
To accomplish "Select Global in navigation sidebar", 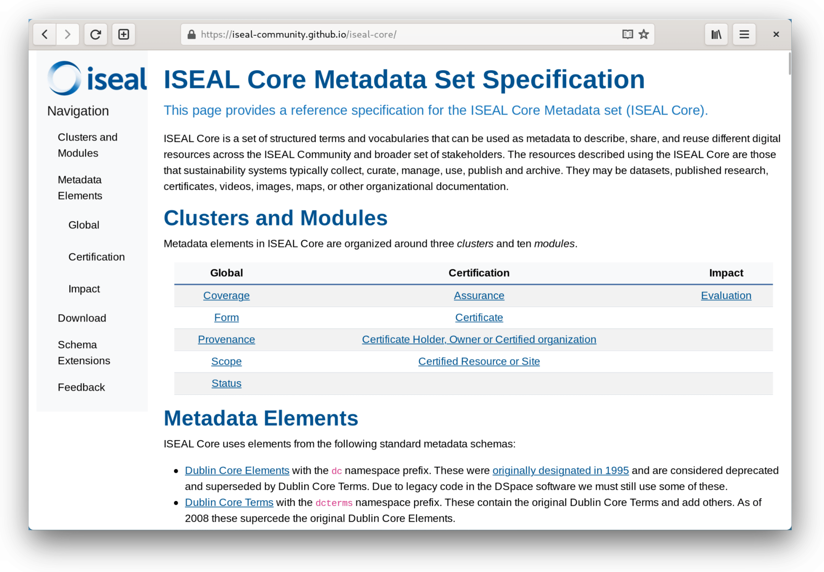I will [84, 225].
